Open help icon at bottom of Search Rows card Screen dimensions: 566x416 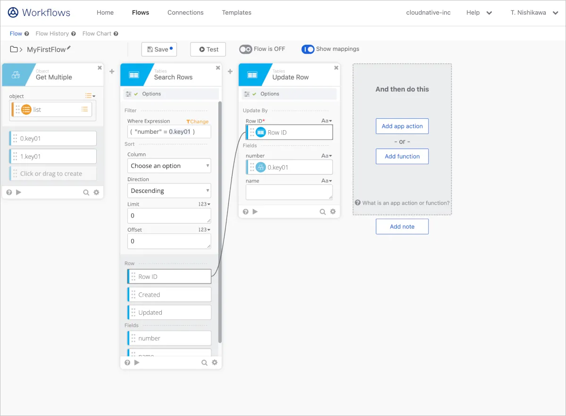coord(127,362)
